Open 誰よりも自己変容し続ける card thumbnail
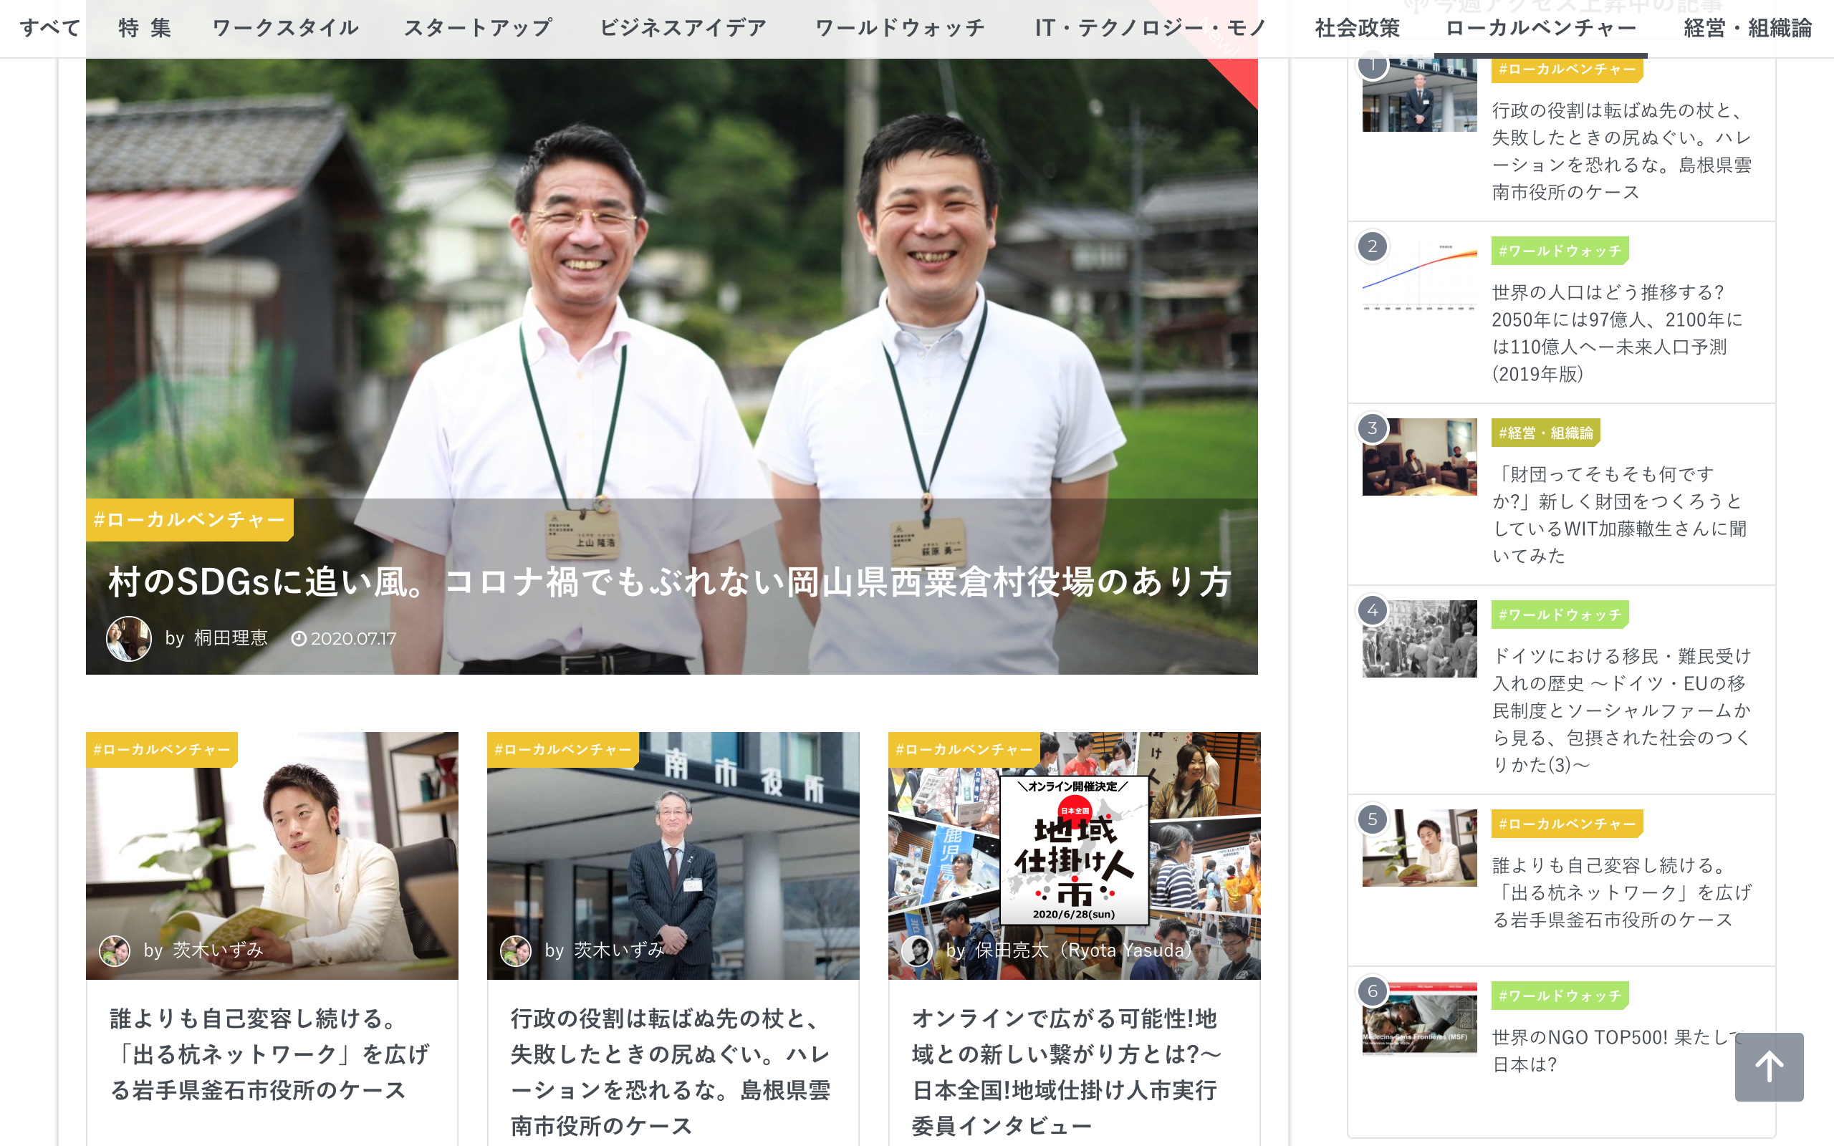This screenshot has width=1834, height=1146. click(272, 856)
